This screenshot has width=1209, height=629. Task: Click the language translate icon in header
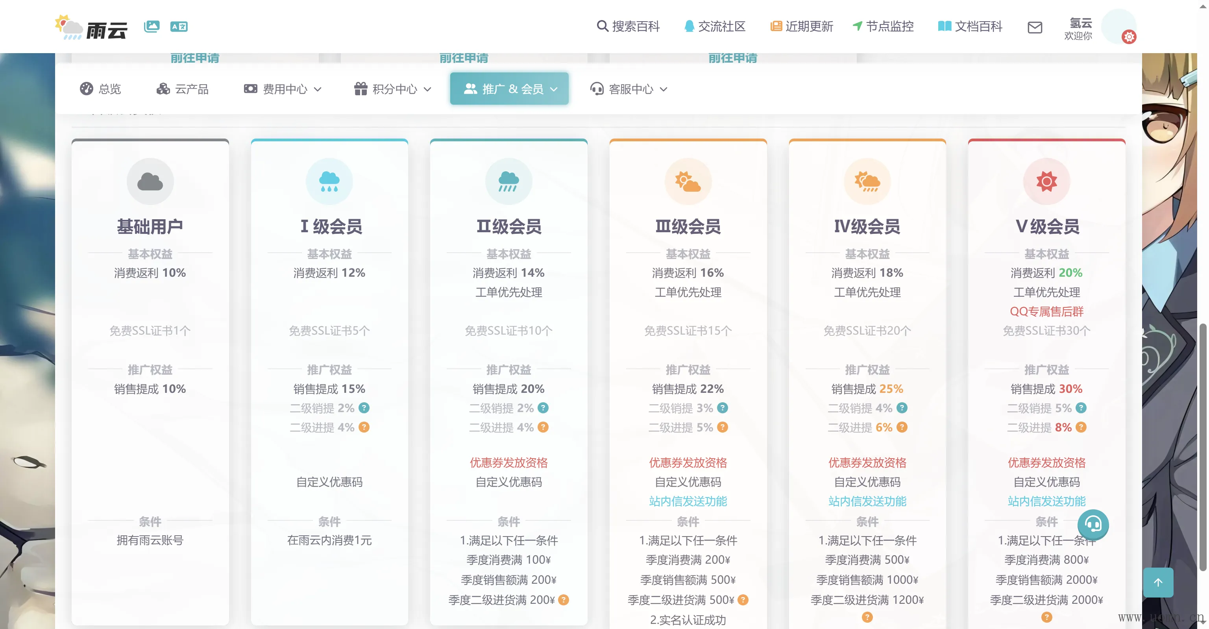tap(179, 27)
